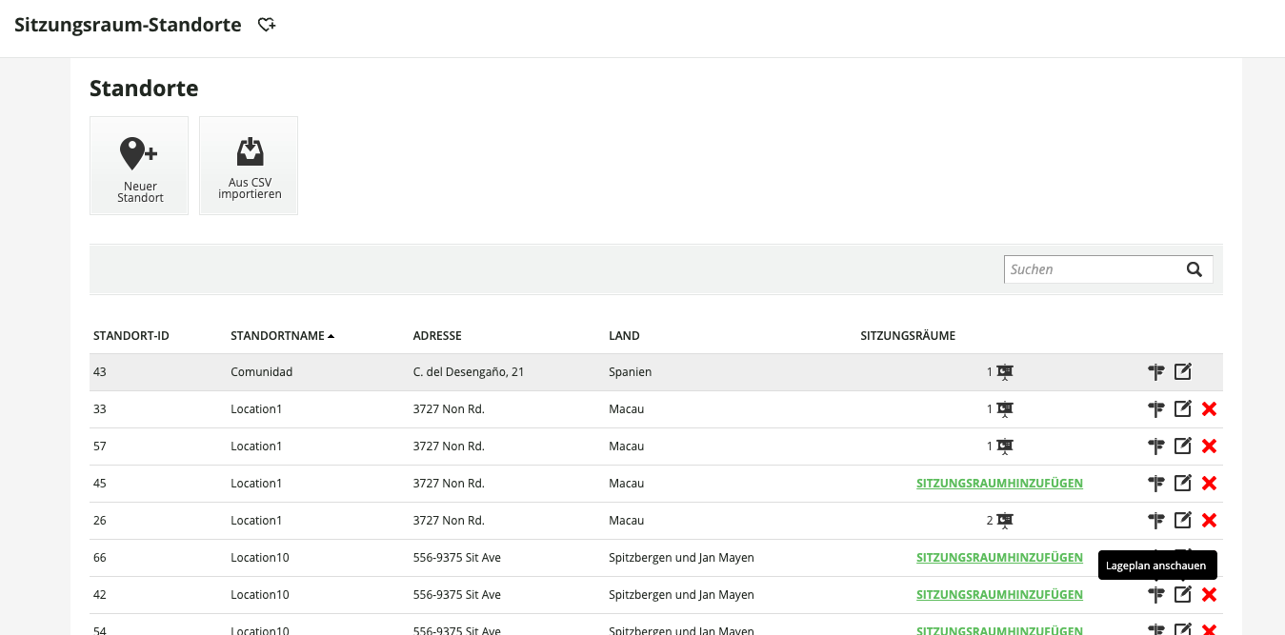This screenshot has width=1285, height=635.
Task: Edit location with ID 57
Action: click(x=1183, y=446)
